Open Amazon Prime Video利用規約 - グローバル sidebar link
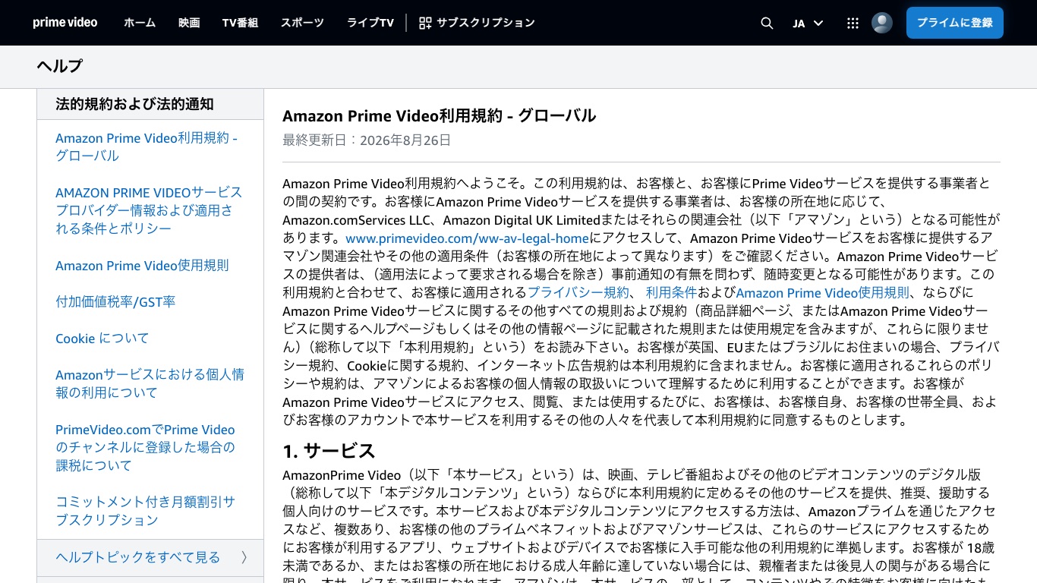 pyautogui.click(x=147, y=147)
